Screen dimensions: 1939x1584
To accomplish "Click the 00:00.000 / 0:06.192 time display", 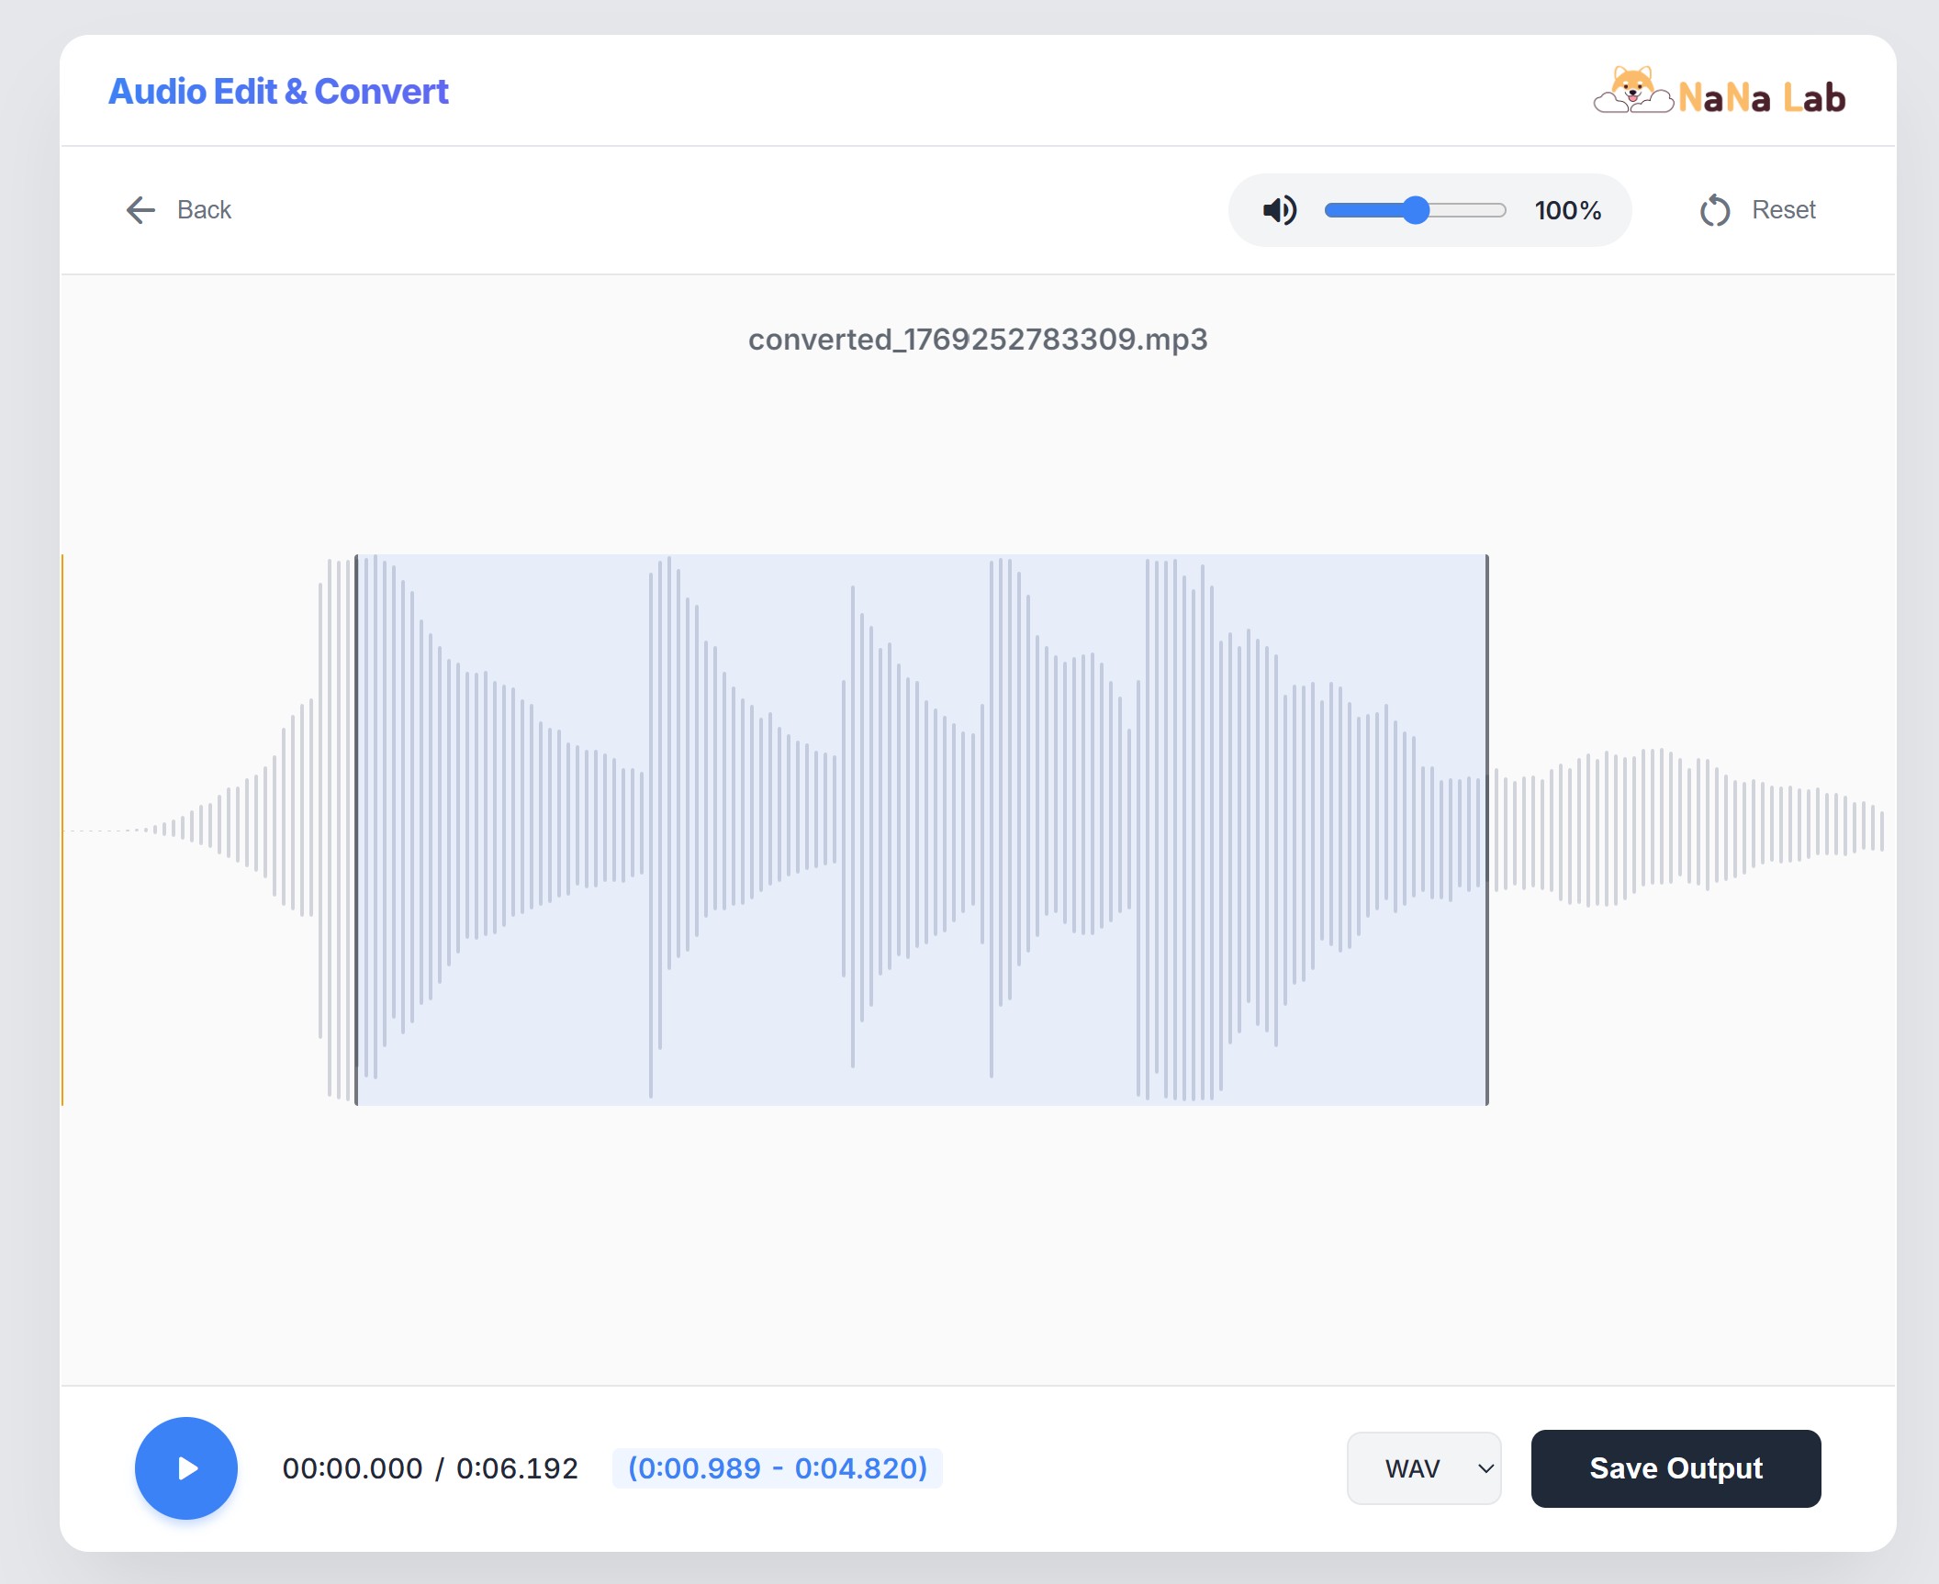I will (431, 1468).
